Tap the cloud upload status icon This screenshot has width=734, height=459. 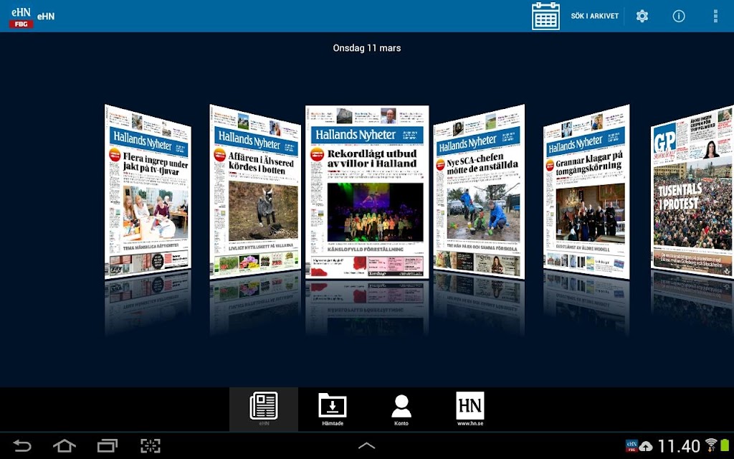pos(646,446)
